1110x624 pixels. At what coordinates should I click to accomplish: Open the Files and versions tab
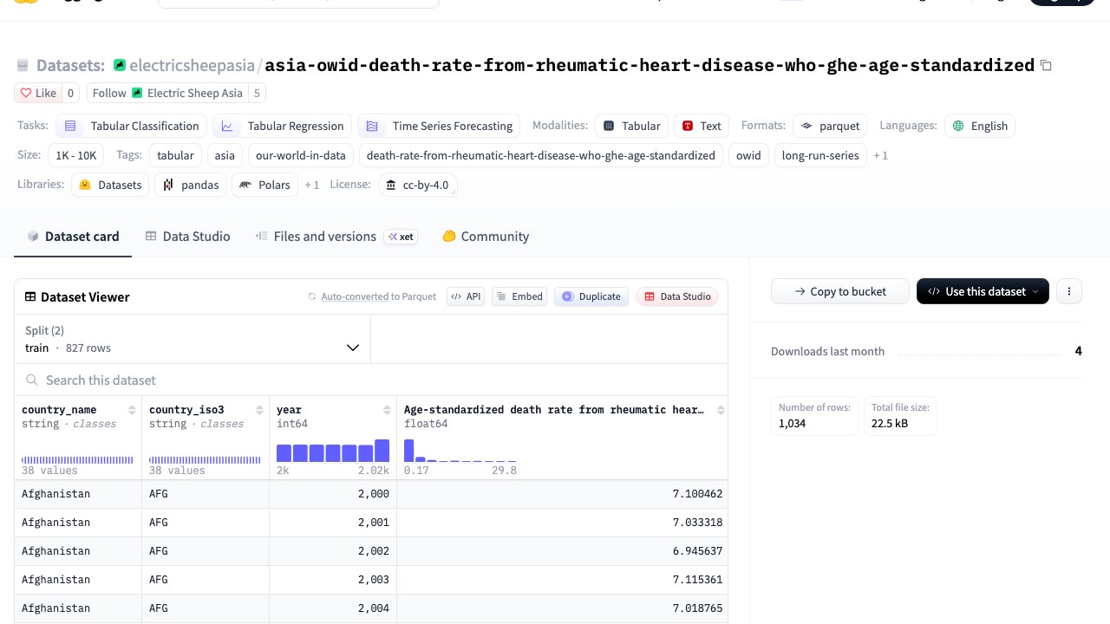tap(336, 237)
